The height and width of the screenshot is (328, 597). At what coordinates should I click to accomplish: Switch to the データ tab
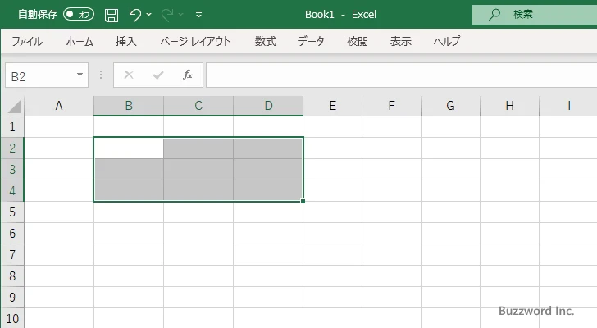pyautogui.click(x=311, y=41)
